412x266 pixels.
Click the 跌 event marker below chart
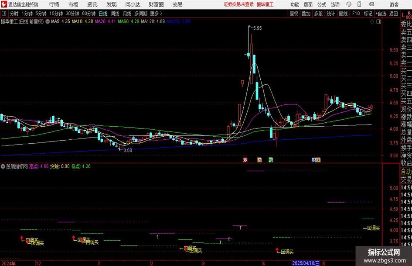click(271, 160)
